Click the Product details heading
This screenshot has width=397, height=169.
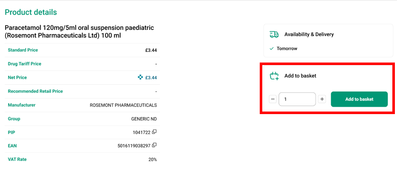pyautogui.click(x=31, y=13)
